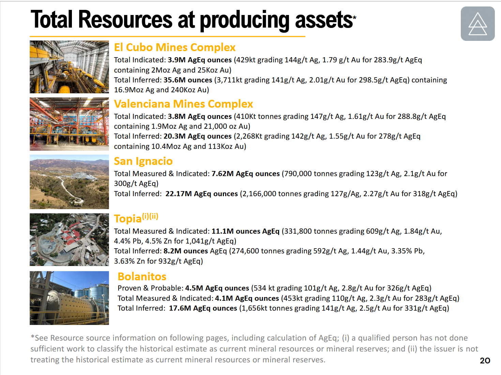Image resolution: width=501 pixels, height=375 pixels.
Task: Click "4.1M AgEq ounces" in Bolanitos
Action: coord(247,298)
